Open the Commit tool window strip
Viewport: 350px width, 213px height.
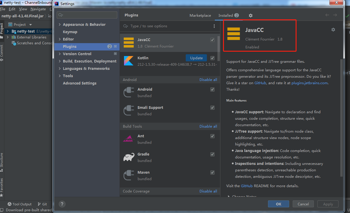[x=1, y=53]
